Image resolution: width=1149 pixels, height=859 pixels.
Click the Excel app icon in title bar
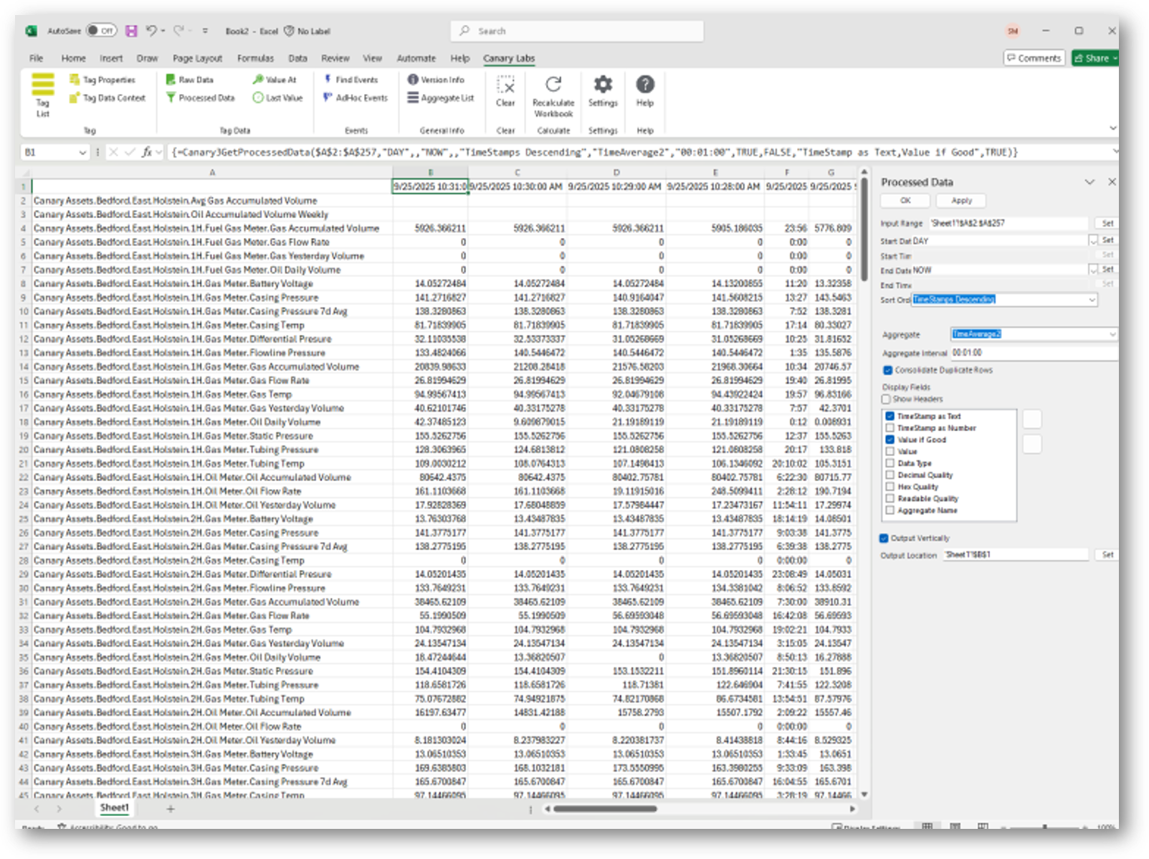coord(32,31)
